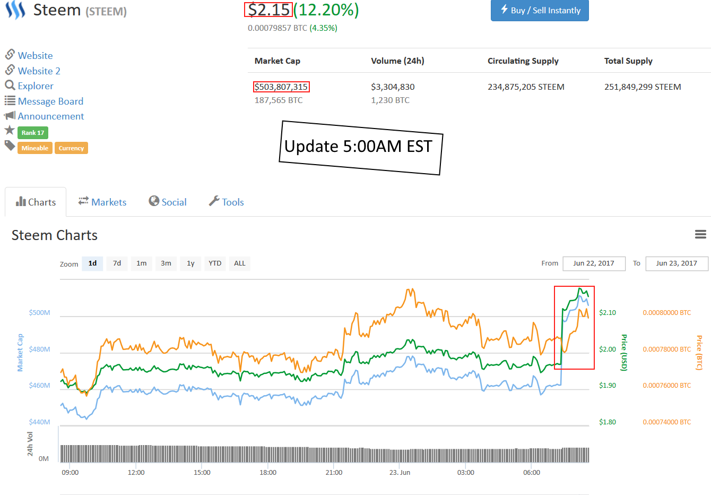This screenshot has width=711, height=495.
Task: Click the Rank 17 badge
Action: pyautogui.click(x=33, y=133)
